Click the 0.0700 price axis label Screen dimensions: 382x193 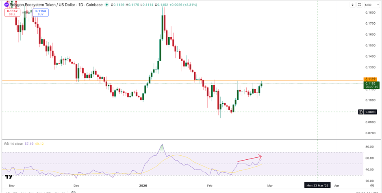coord(370,133)
